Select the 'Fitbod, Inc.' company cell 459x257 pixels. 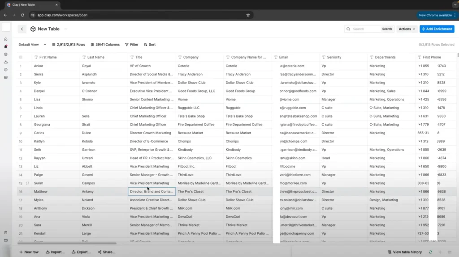[200, 166]
